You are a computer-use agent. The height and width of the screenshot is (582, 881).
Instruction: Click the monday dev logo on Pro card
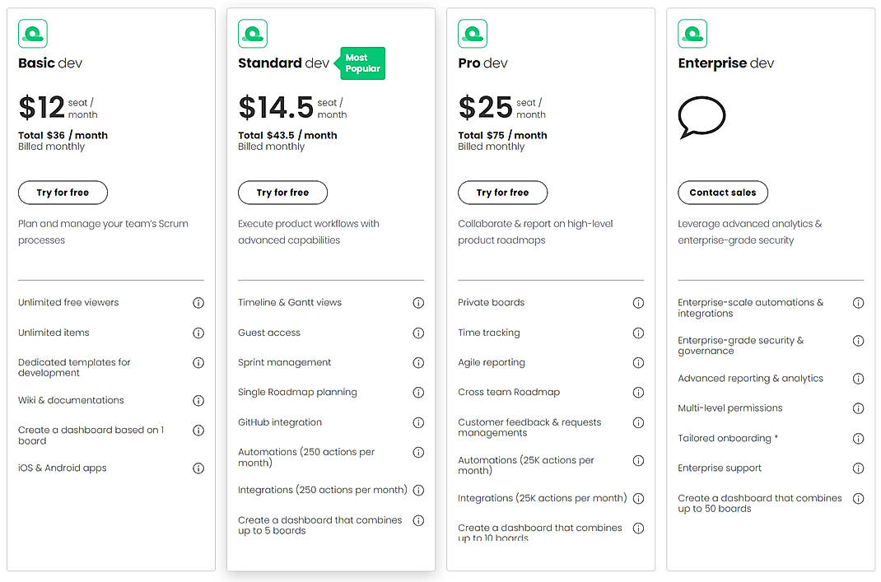[473, 33]
